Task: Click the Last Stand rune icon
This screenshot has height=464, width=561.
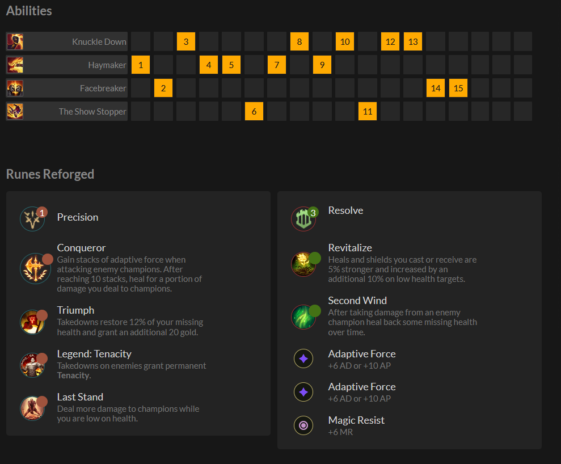Action: click(32, 408)
